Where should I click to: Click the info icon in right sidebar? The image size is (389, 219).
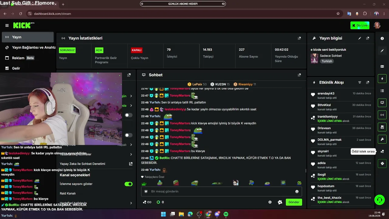click(x=382, y=38)
